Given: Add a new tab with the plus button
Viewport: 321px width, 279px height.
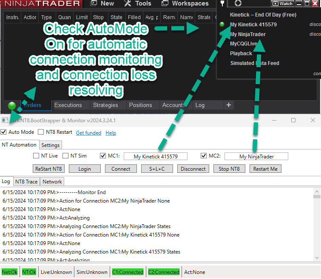Looking at the screenshot, I should (229, 105).
